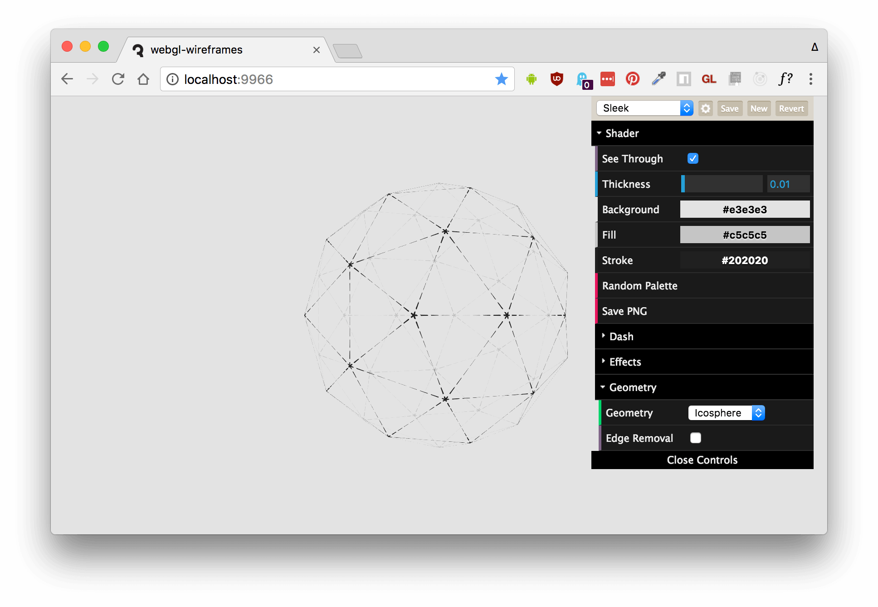
Task: Click the Thickness slider track
Action: [x=722, y=184]
